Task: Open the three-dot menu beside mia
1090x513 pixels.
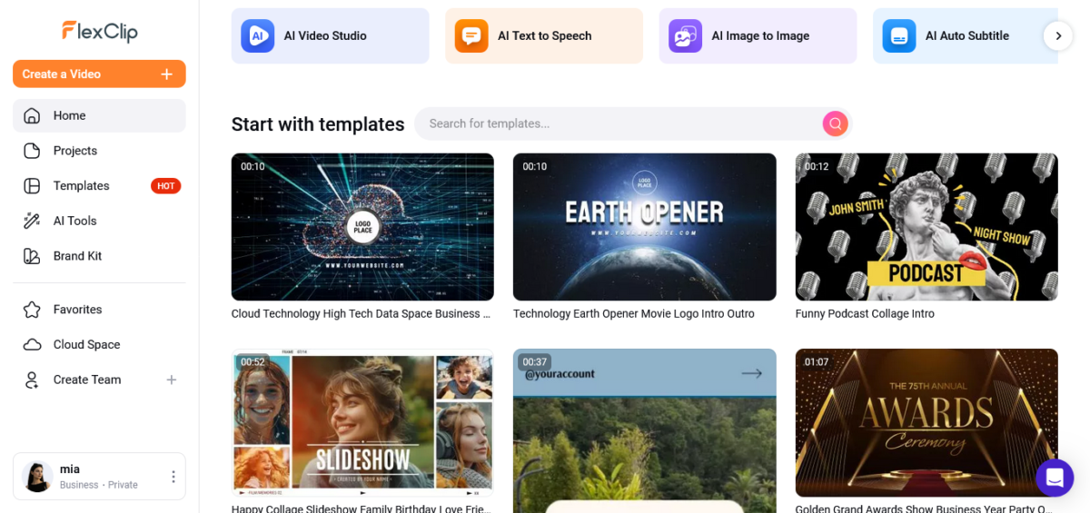Action: coord(173,477)
